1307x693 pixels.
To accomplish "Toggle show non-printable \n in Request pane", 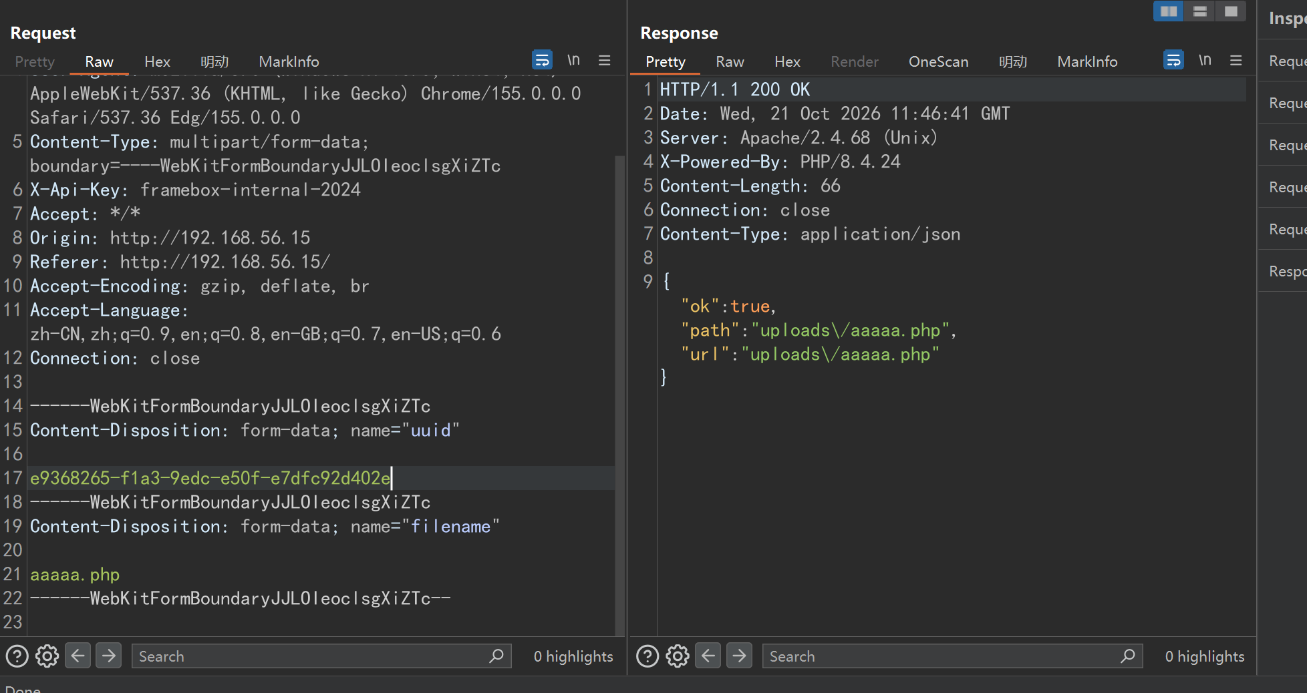I will pyautogui.click(x=573, y=60).
